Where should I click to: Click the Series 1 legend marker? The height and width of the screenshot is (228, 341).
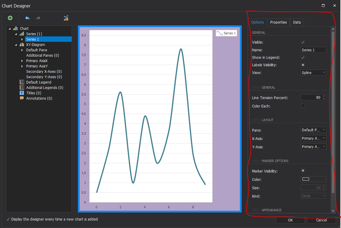pos(220,33)
